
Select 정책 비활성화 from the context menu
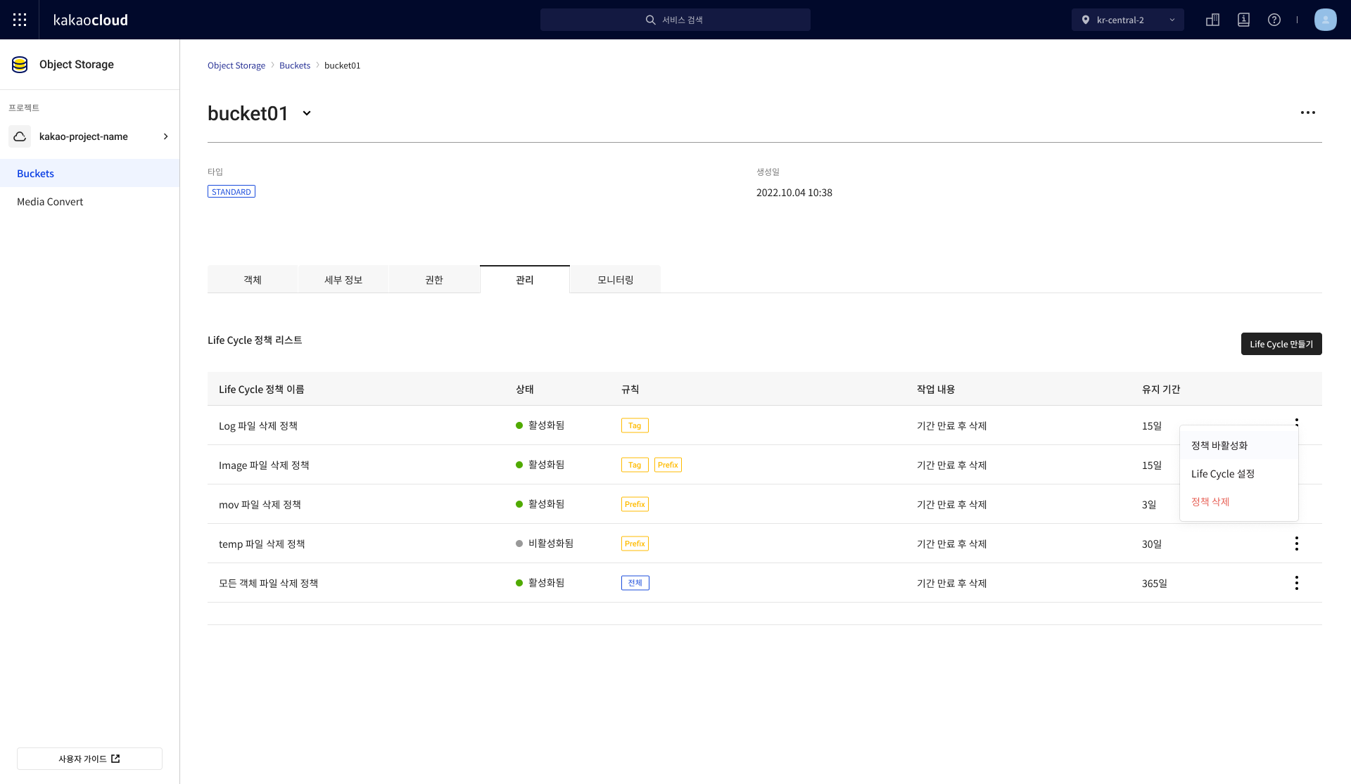point(1239,445)
